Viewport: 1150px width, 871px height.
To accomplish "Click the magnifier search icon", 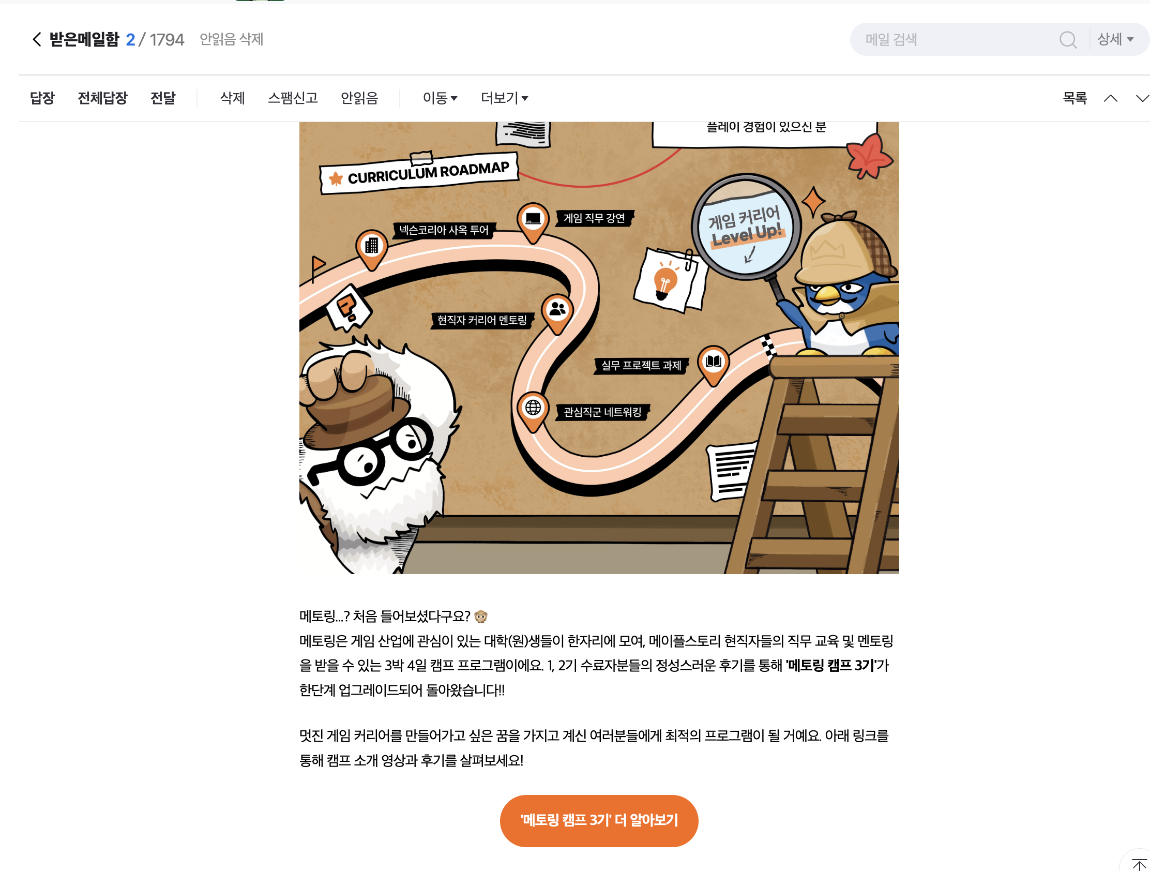I will pos(1068,39).
